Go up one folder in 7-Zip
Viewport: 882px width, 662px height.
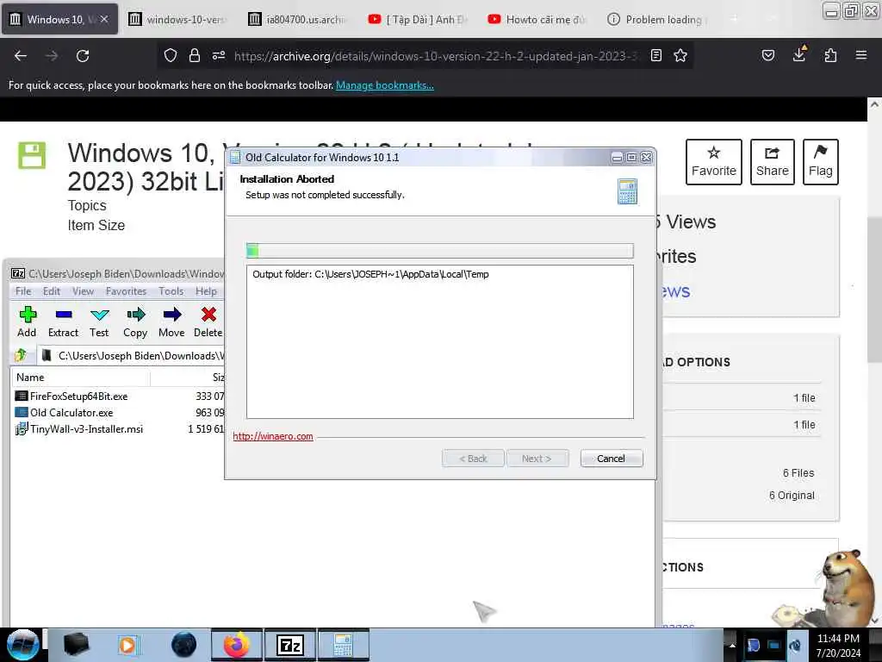coord(21,355)
